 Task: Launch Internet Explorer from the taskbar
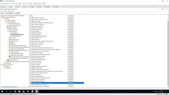pyautogui.click(x=15, y=92)
